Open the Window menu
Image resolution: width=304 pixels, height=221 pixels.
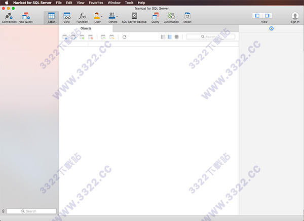pyautogui.click(x=114, y=3)
